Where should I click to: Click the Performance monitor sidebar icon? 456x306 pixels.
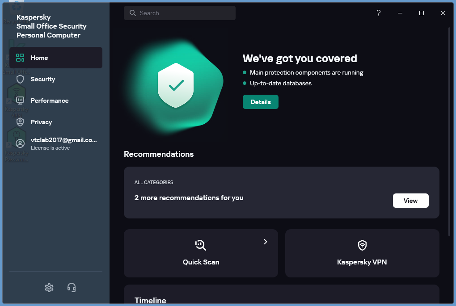point(20,101)
